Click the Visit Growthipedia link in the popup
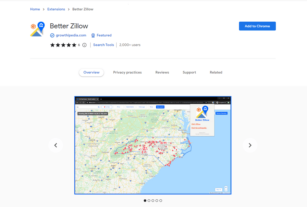Viewport: 307px width, 207px height. click(199, 128)
